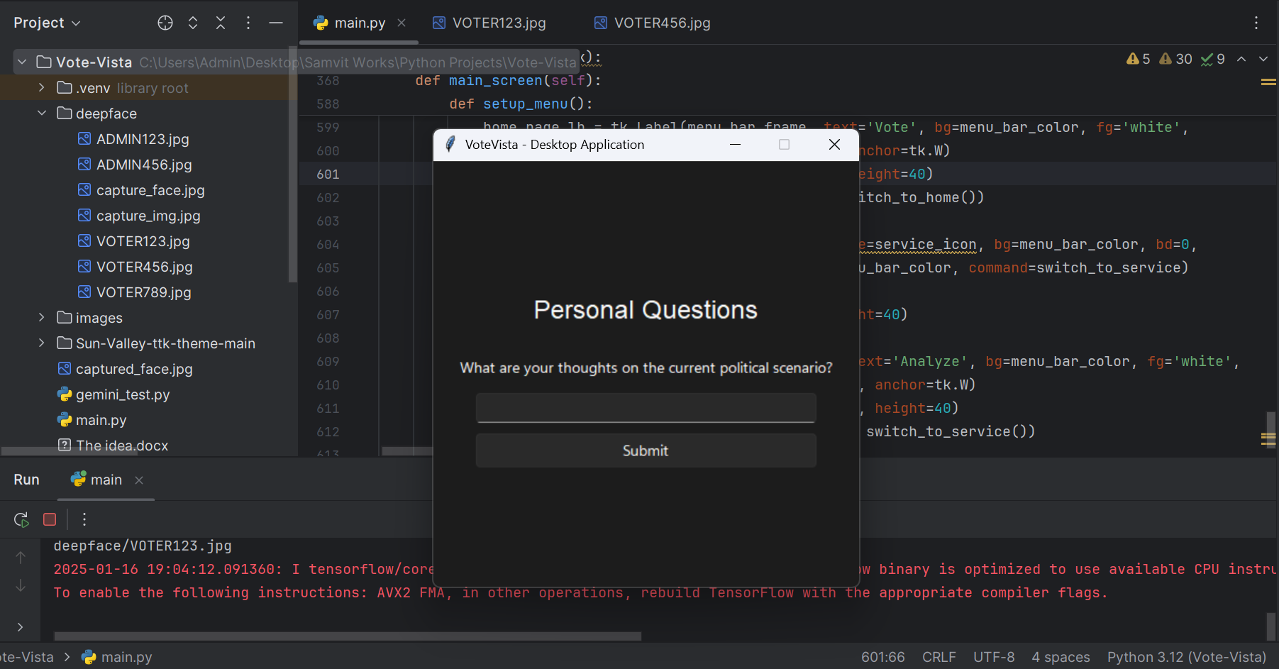Select the Run tool window tab

coord(26,480)
